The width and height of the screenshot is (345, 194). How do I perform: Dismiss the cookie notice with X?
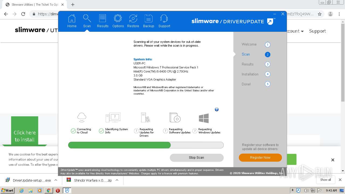333,160
